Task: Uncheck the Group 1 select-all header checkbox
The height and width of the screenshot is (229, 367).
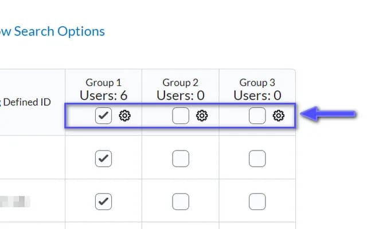Action: (103, 116)
